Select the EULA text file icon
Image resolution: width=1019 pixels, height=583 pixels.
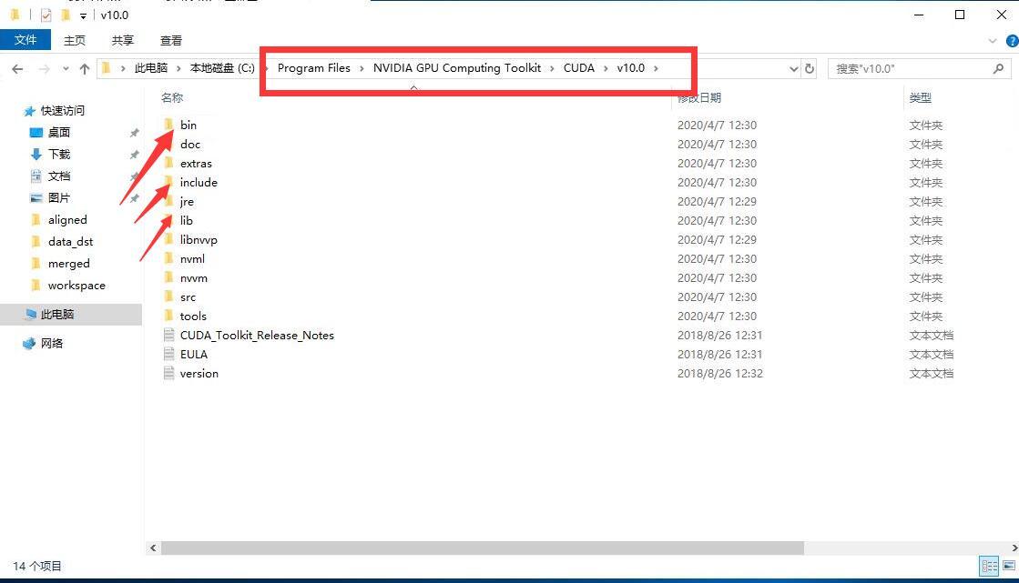click(169, 354)
